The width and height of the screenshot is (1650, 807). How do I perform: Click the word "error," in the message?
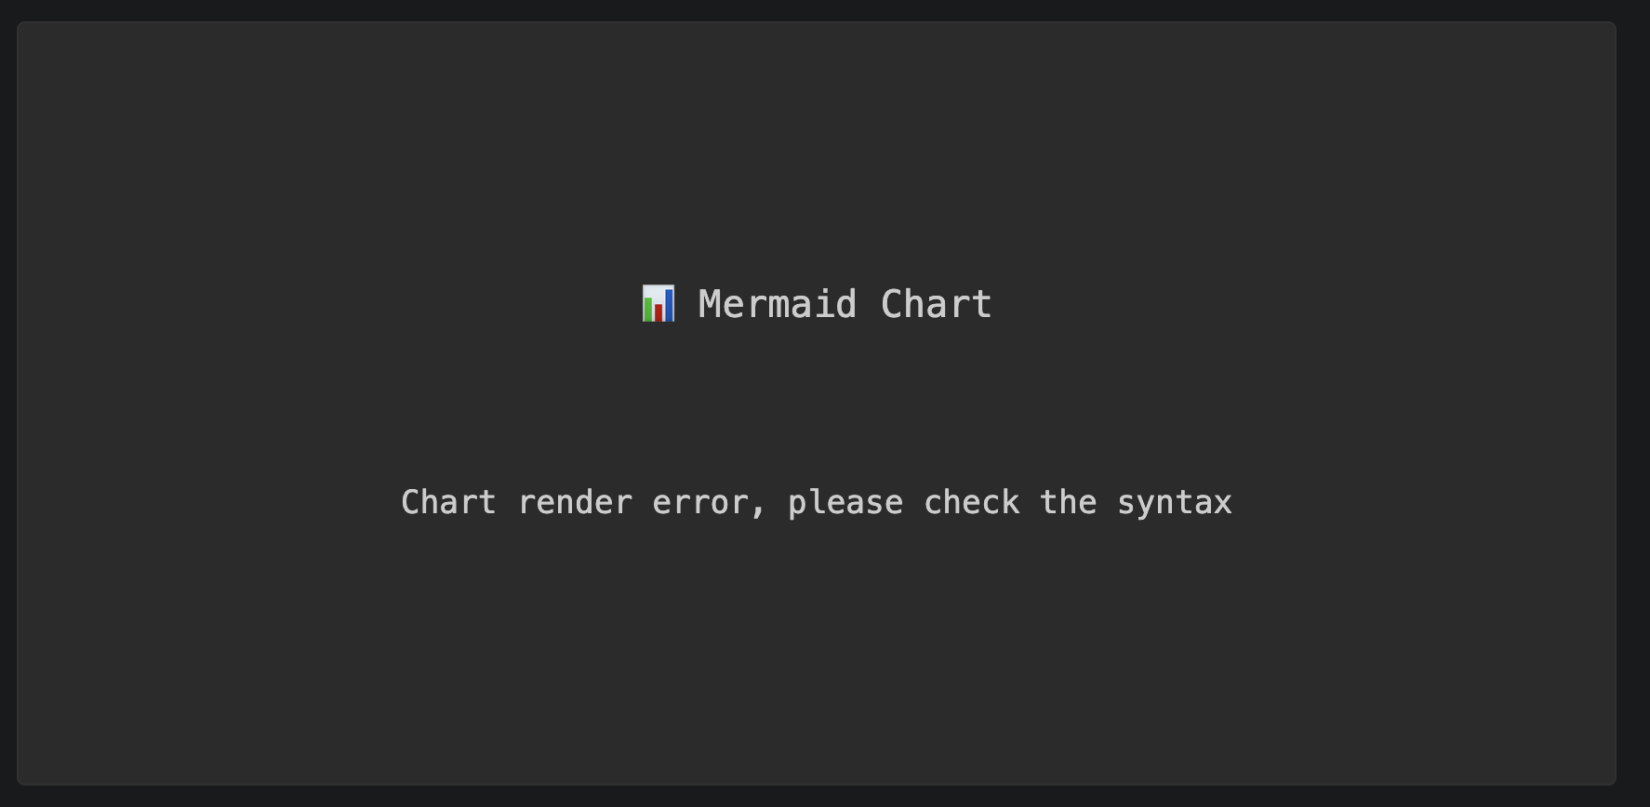point(709,503)
